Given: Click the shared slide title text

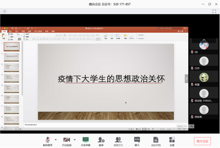Looking at the screenshot, I should tap(111, 79).
